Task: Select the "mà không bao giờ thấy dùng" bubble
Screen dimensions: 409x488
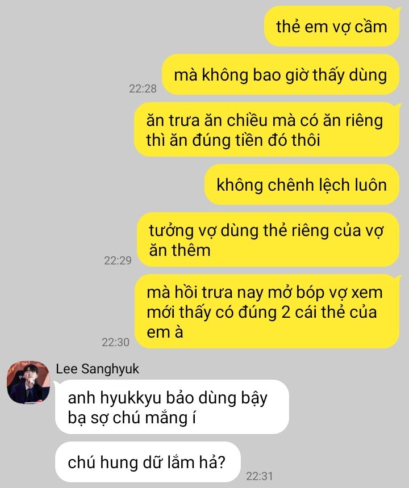Action: [x=281, y=75]
